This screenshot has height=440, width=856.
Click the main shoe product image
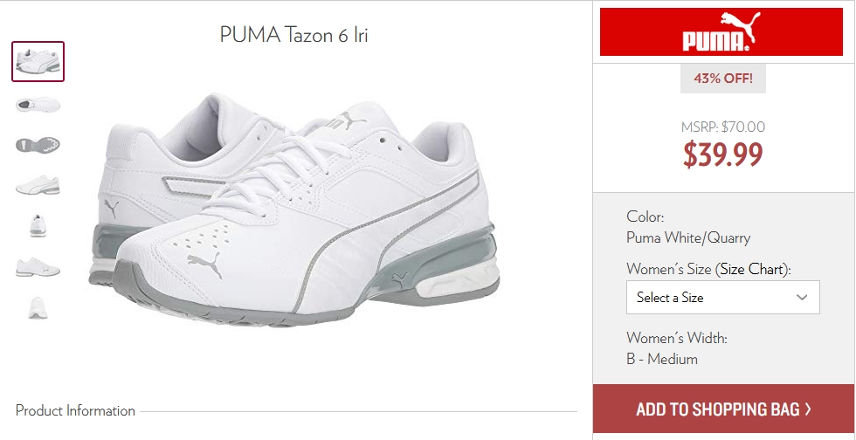[x=295, y=210]
